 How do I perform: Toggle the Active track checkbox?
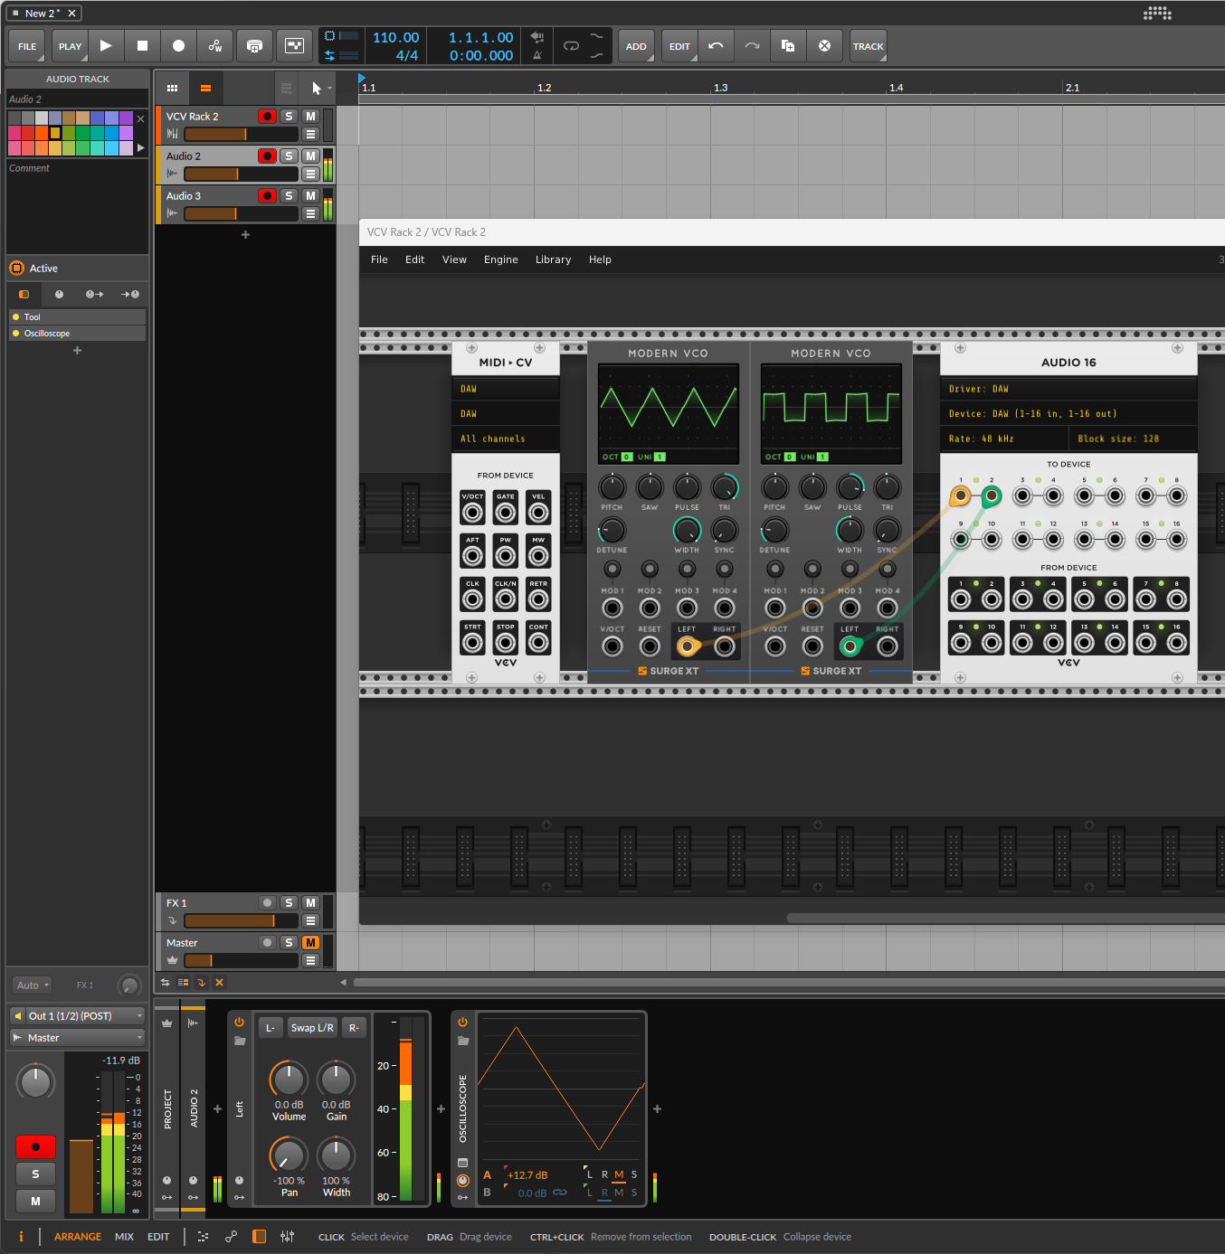pos(16,268)
